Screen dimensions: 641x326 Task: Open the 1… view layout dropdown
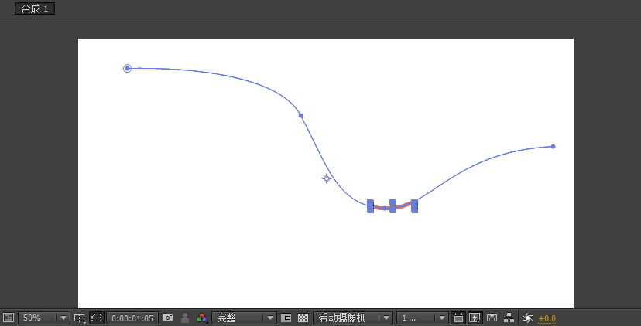[x=422, y=318]
